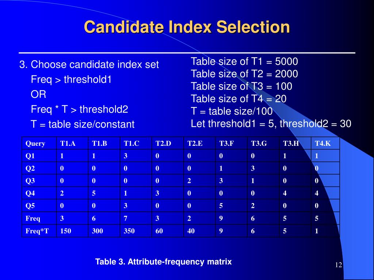Click the T3.G column header
Viewport: 374px width, 280px height.
tap(259, 143)
